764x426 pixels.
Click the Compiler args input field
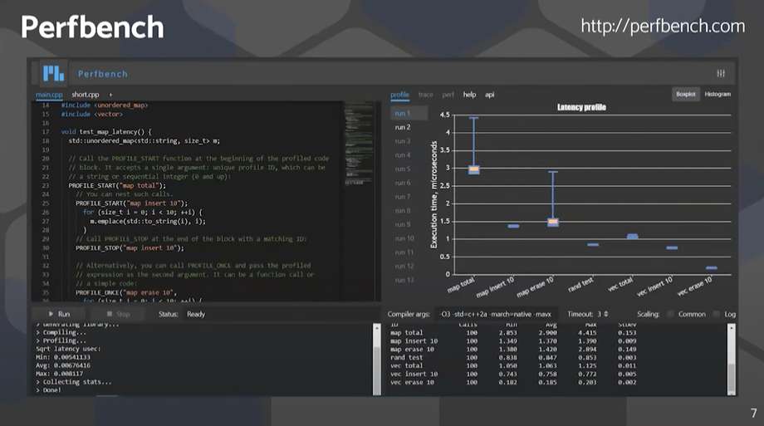point(496,314)
